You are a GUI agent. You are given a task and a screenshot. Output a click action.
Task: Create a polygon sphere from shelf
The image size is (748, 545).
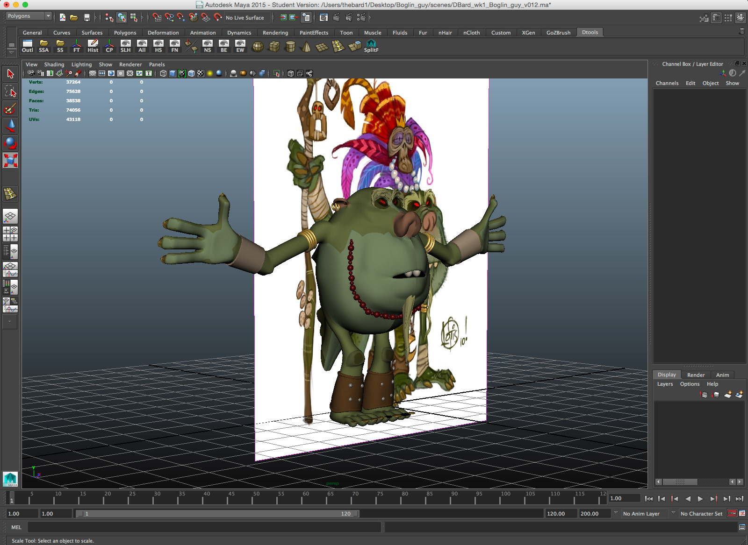tap(258, 47)
